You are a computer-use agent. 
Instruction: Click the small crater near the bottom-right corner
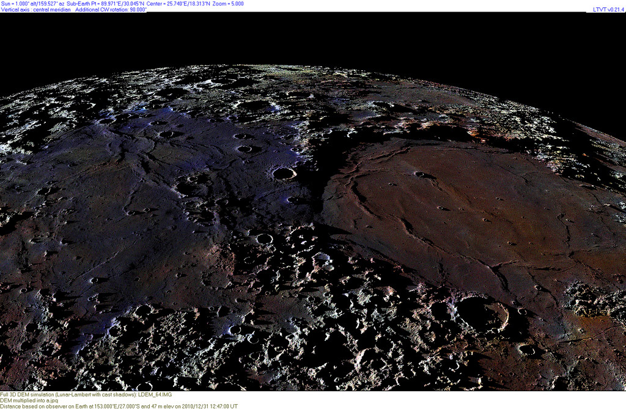[x=526, y=350]
